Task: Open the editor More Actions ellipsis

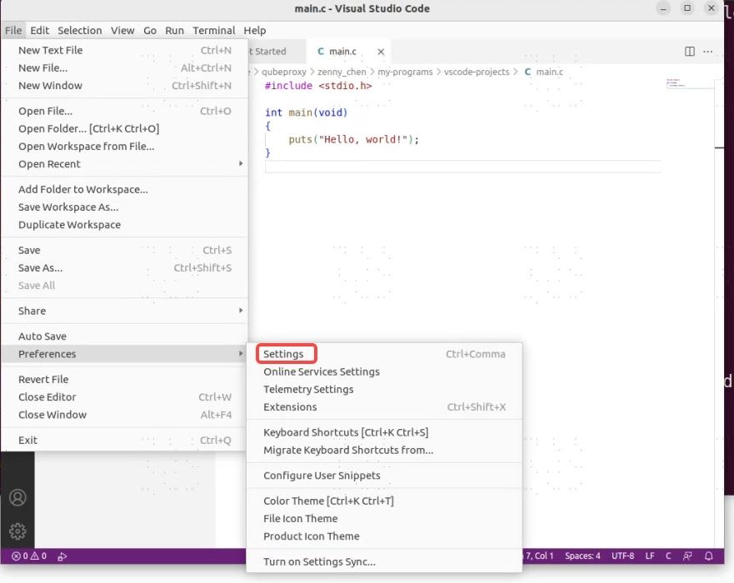Action: coord(708,51)
